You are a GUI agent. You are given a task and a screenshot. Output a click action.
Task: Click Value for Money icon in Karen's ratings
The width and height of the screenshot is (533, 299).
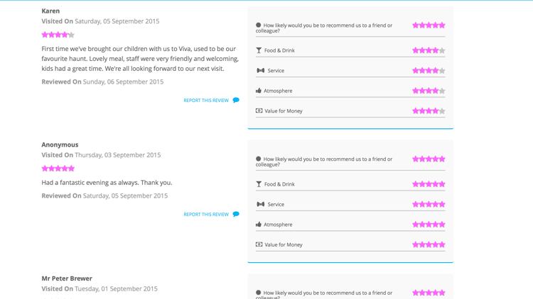pyautogui.click(x=259, y=111)
